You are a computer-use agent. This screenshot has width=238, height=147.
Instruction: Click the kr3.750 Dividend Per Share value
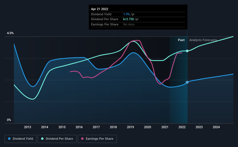[128, 19]
